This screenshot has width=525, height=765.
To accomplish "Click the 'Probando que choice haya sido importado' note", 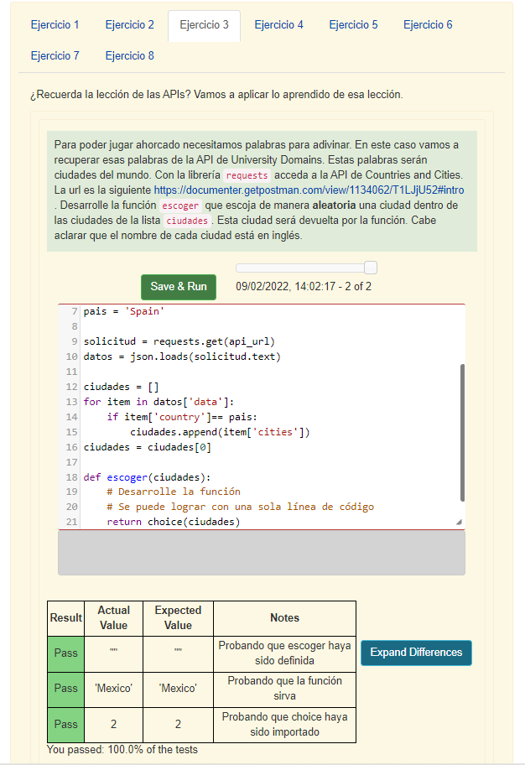I will tap(285, 725).
